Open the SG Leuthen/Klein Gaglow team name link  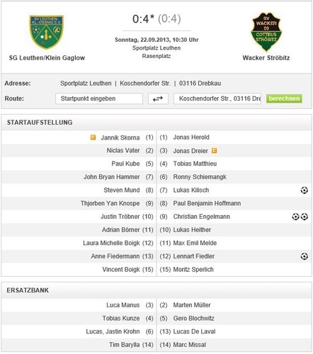tap(47, 58)
